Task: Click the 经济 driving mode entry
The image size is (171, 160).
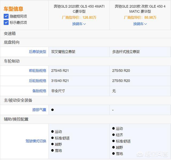Action: [118, 135]
